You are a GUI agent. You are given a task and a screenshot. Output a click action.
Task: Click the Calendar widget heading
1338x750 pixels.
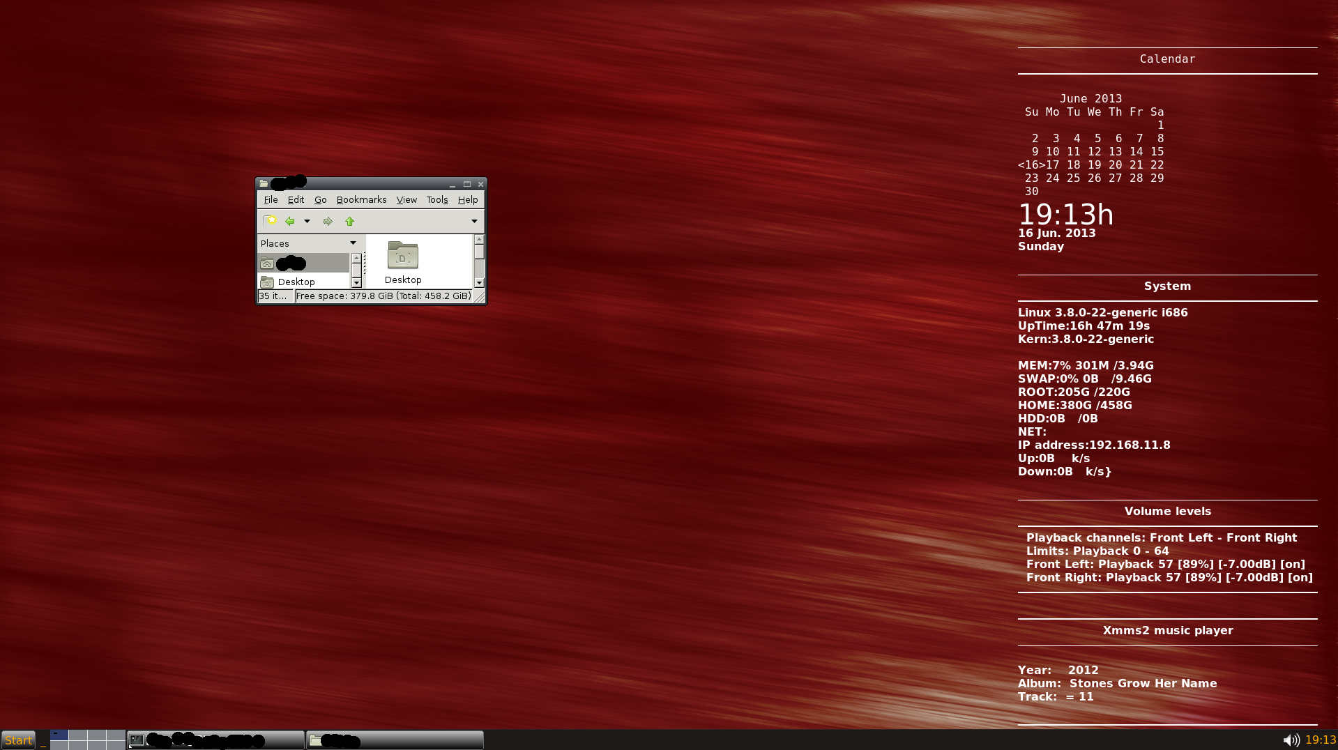point(1167,59)
